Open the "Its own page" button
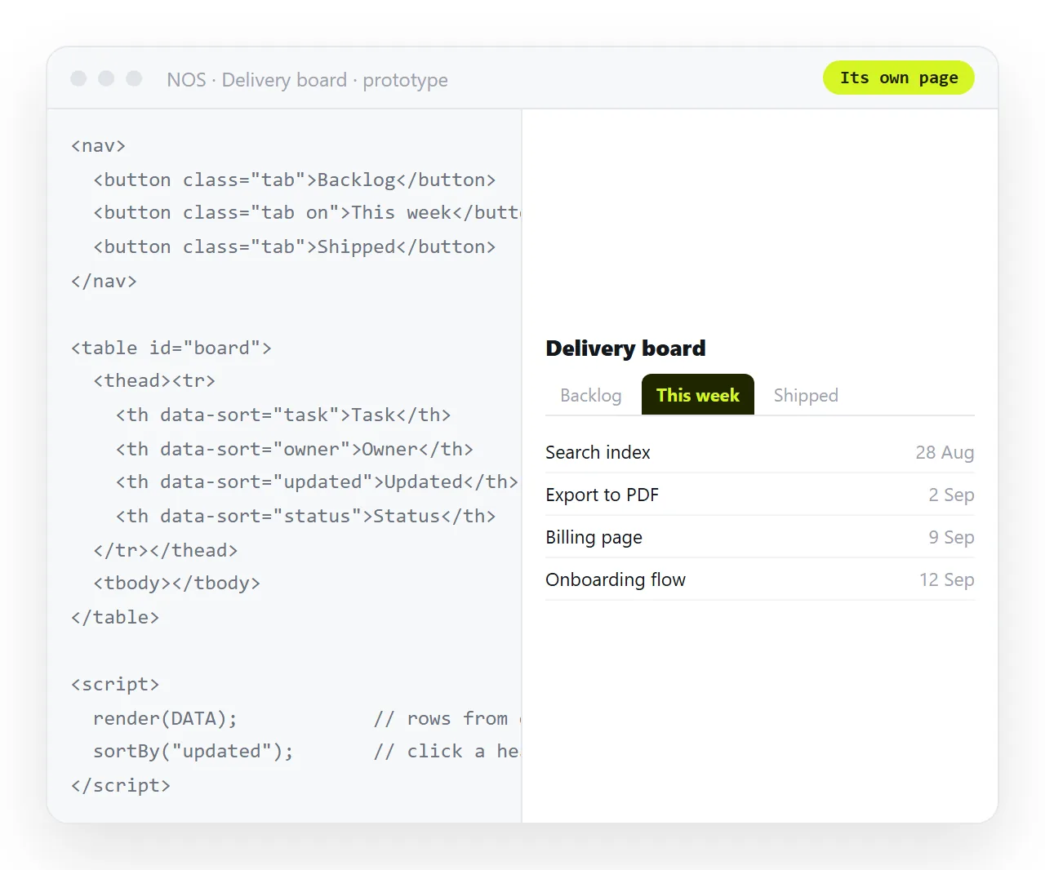Image resolution: width=1045 pixels, height=870 pixels. [898, 78]
